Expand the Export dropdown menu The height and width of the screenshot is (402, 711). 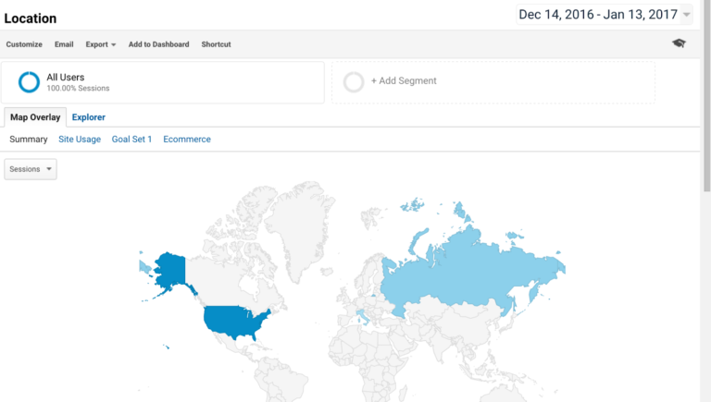click(101, 44)
